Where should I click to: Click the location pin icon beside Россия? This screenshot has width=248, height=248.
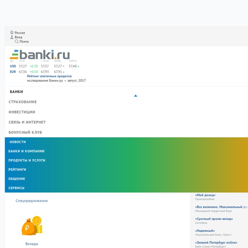point(12,33)
